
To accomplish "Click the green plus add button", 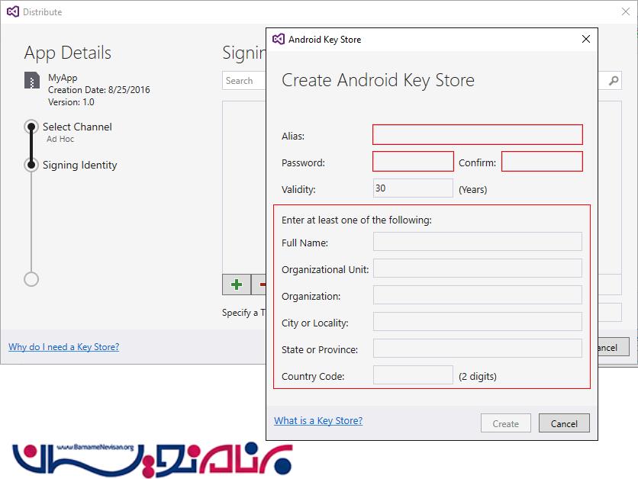I will (237, 285).
